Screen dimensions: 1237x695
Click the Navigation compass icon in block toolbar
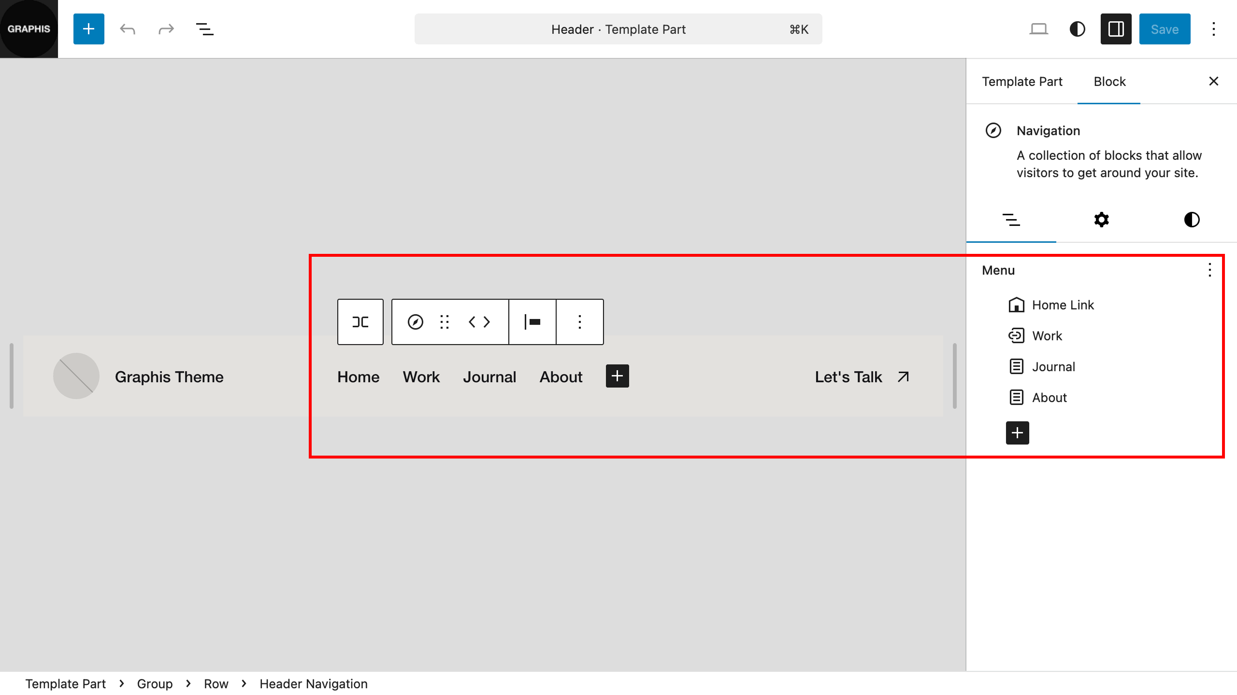415,322
